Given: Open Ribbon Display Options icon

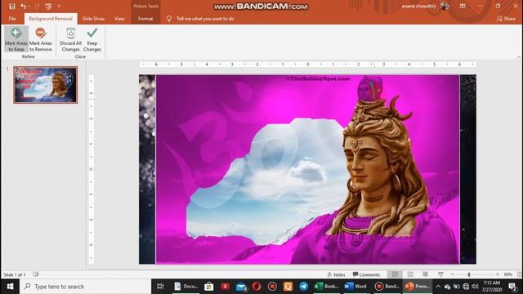Looking at the screenshot, I should coord(463,6).
